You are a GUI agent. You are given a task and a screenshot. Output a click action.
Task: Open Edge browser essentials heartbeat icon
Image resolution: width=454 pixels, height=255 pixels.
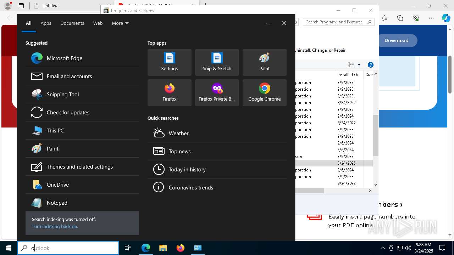click(416, 18)
